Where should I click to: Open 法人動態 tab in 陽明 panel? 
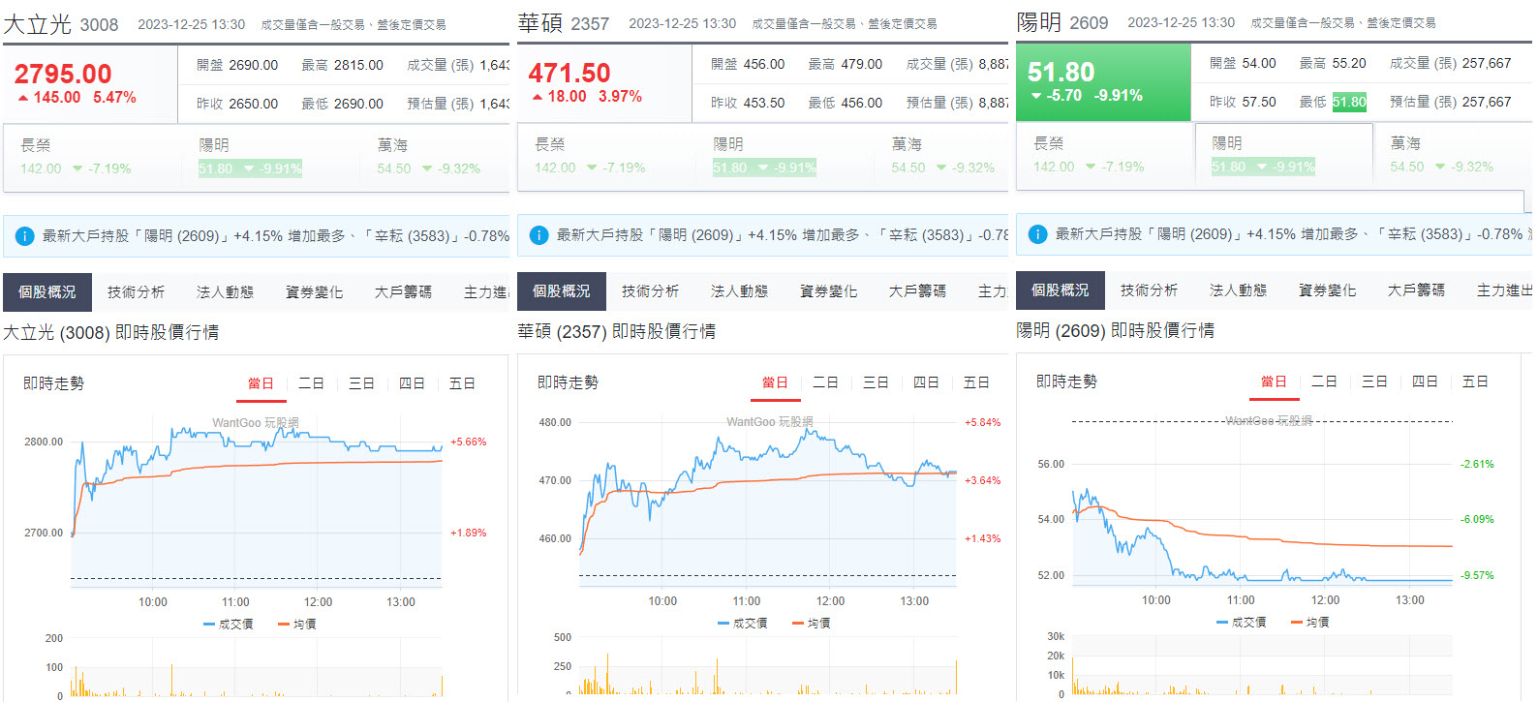click(1239, 290)
